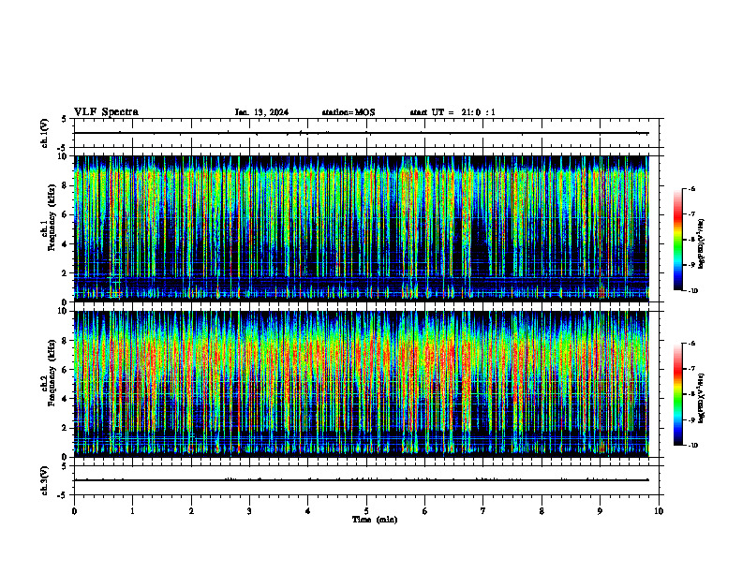742x573 pixels.
Task: Click the ch.2 spectrogram color scale bar
Action: click(677, 394)
